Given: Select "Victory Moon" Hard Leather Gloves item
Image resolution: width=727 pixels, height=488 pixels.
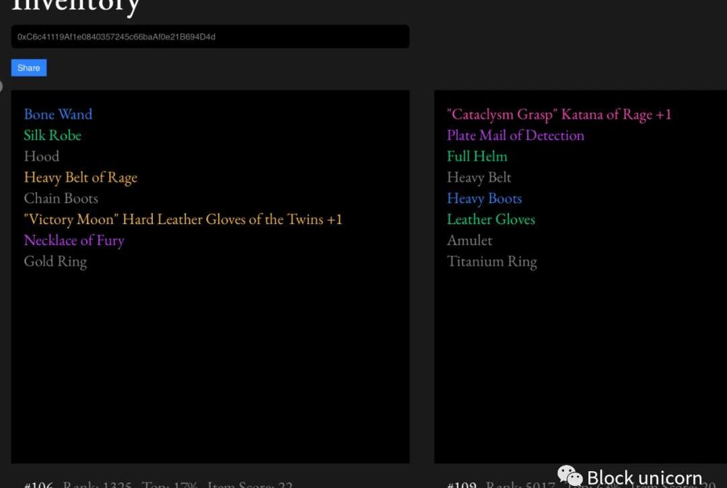Looking at the screenshot, I should 182,219.
